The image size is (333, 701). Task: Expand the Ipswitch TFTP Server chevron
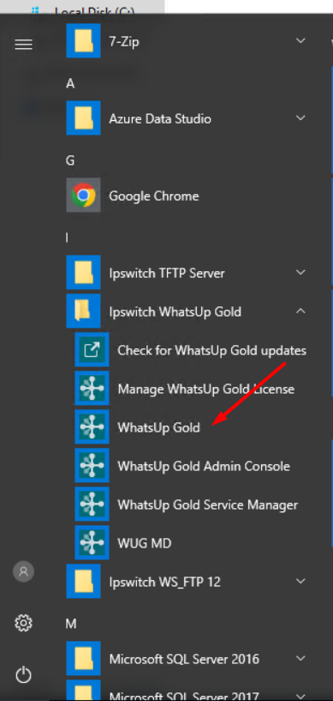(x=301, y=272)
